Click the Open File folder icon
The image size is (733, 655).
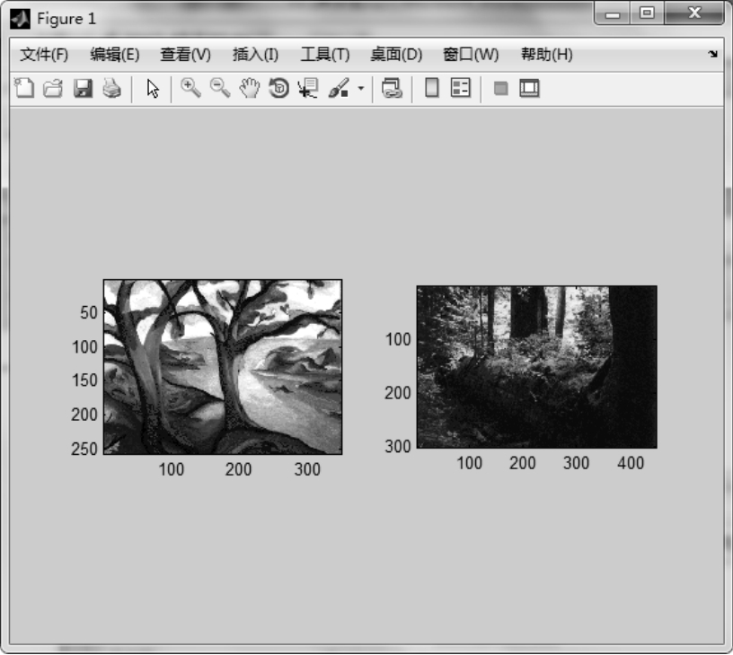click(x=53, y=88)
